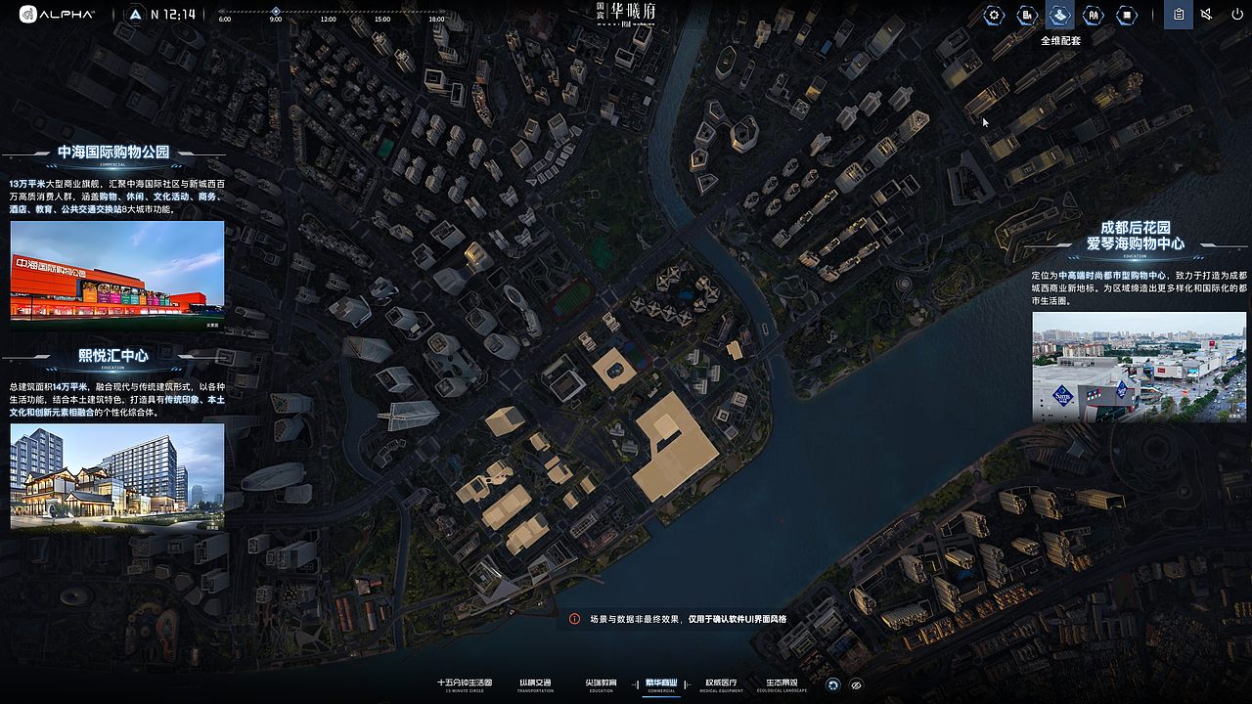
Task: Click the 场景与数据非最终效果 disclaimer text
Action: pyautogui.click(x=688, y=619)
